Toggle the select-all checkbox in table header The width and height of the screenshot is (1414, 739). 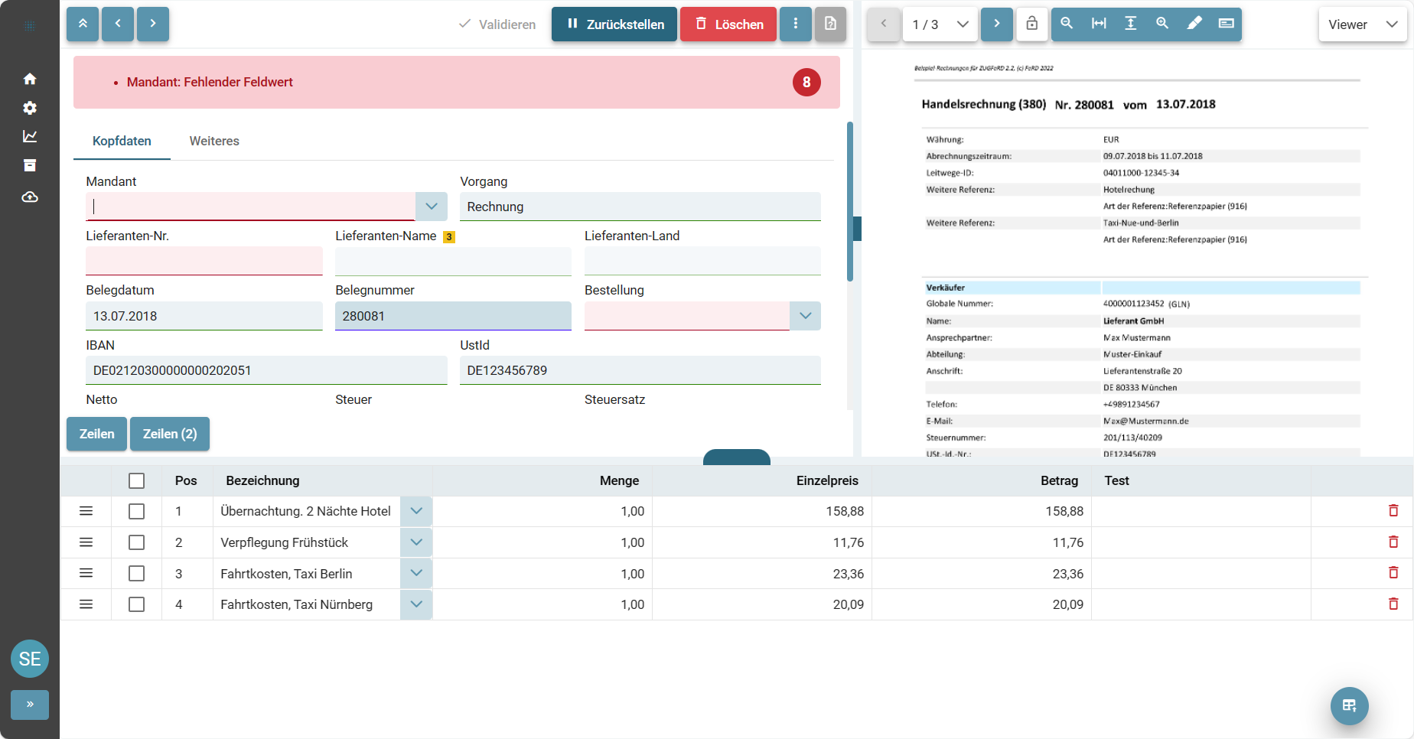click(x=137, y=480)
